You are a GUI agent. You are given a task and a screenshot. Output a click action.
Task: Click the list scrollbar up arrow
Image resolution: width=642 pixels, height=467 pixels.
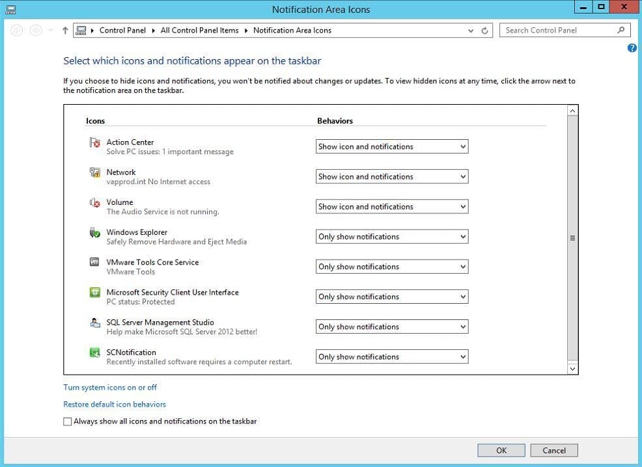click(572, 111)
